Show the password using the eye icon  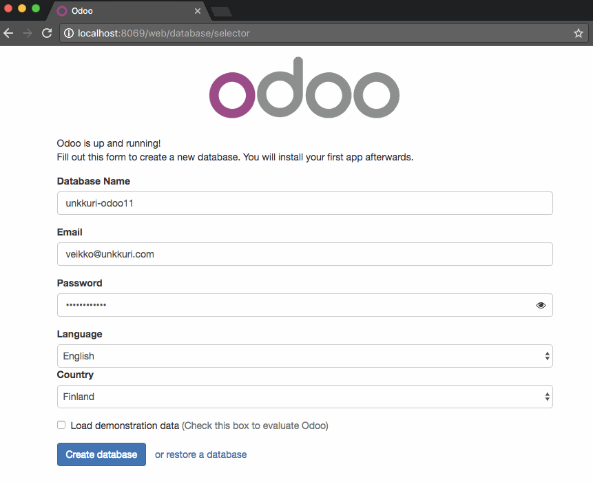[541, 305]
